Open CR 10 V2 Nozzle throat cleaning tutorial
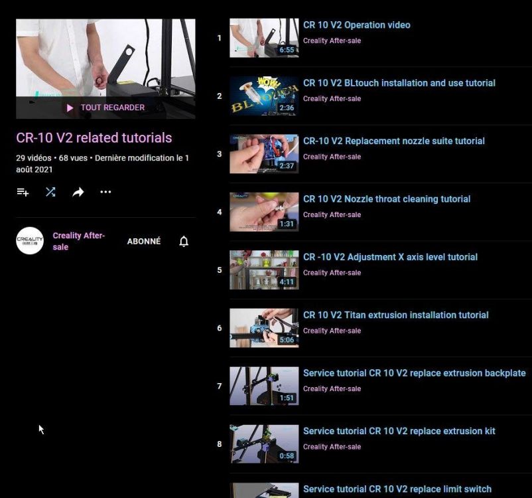The height and width of the screenshot is (498, 532). 387,199
